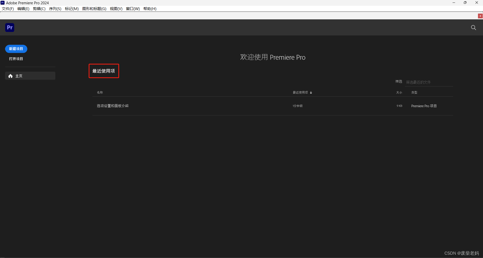
Task: Open the 视图(V) menu
Action: pos(116,9)
